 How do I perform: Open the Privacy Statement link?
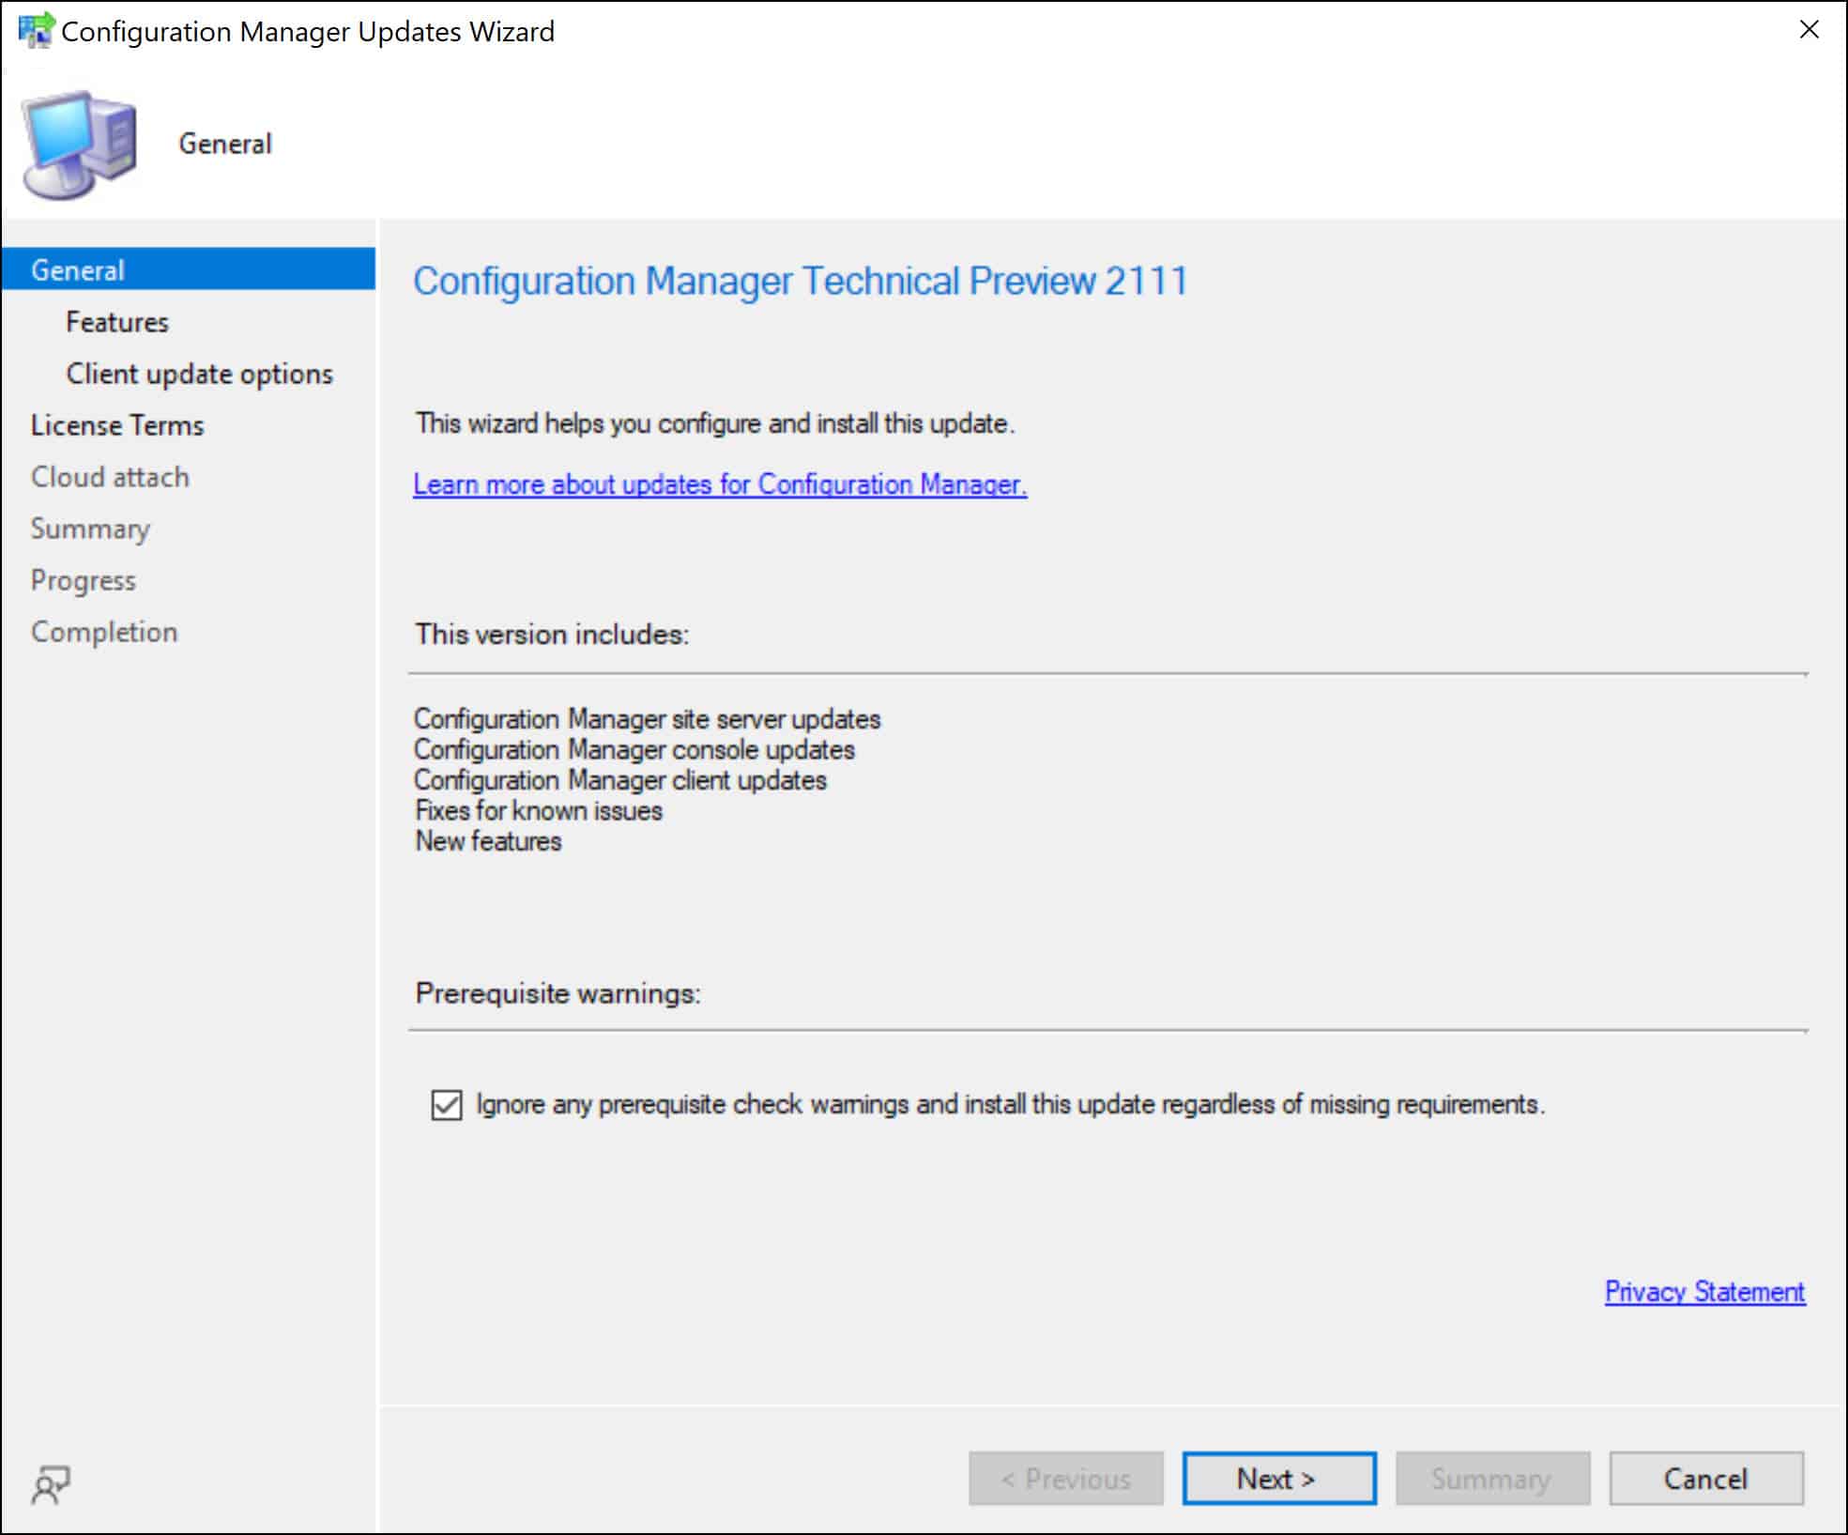pos(1704,1292)
